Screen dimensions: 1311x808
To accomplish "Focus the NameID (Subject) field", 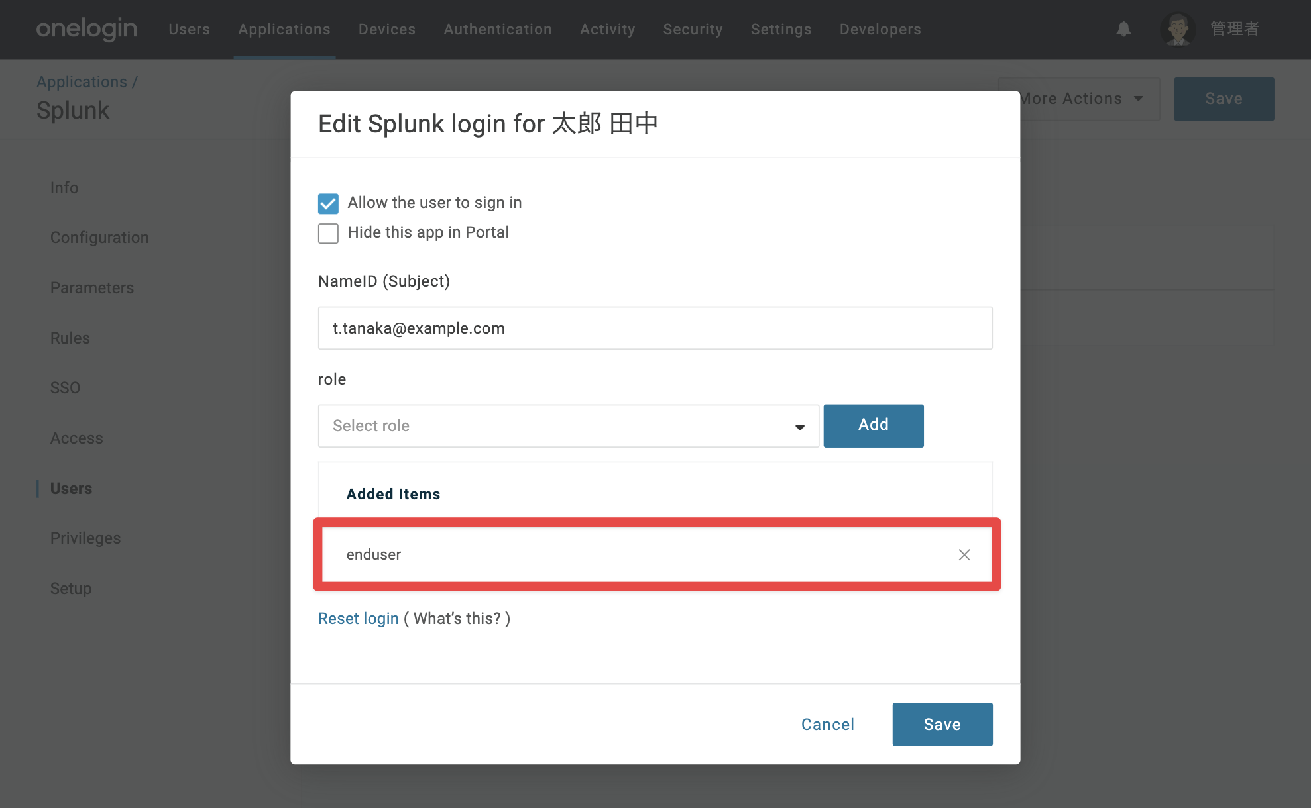I will (655, 328).
